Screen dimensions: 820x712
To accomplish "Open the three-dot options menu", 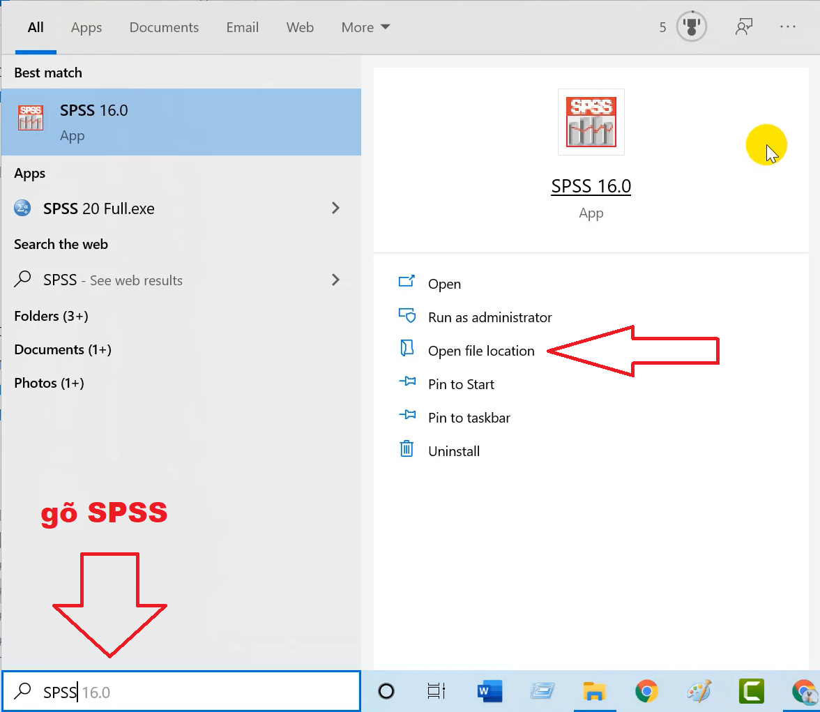I will 788,27.
